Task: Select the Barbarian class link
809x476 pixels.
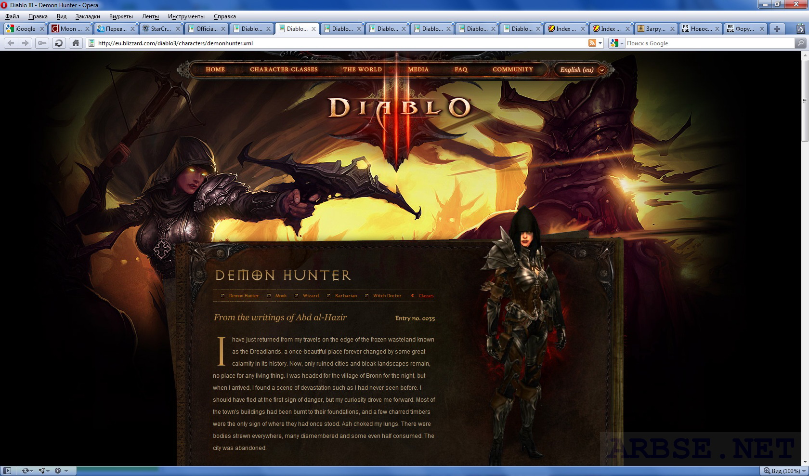Action: click(x=346, y=296)
